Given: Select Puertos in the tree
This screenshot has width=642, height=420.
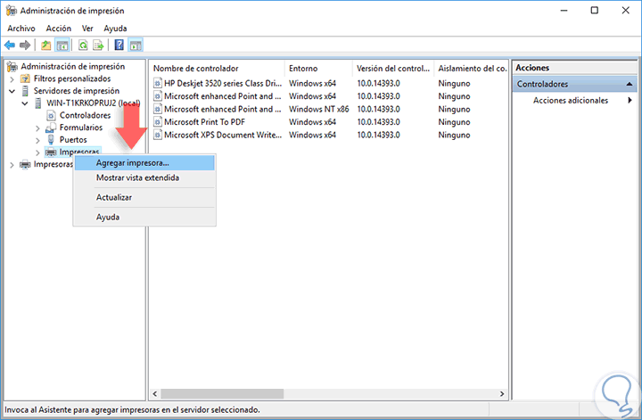Looking at the screenshot, I should click(x=73, y=140).
